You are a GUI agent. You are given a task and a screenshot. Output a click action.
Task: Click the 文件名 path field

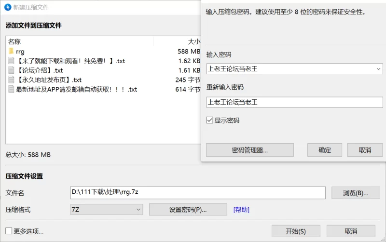tap(198, 192)
